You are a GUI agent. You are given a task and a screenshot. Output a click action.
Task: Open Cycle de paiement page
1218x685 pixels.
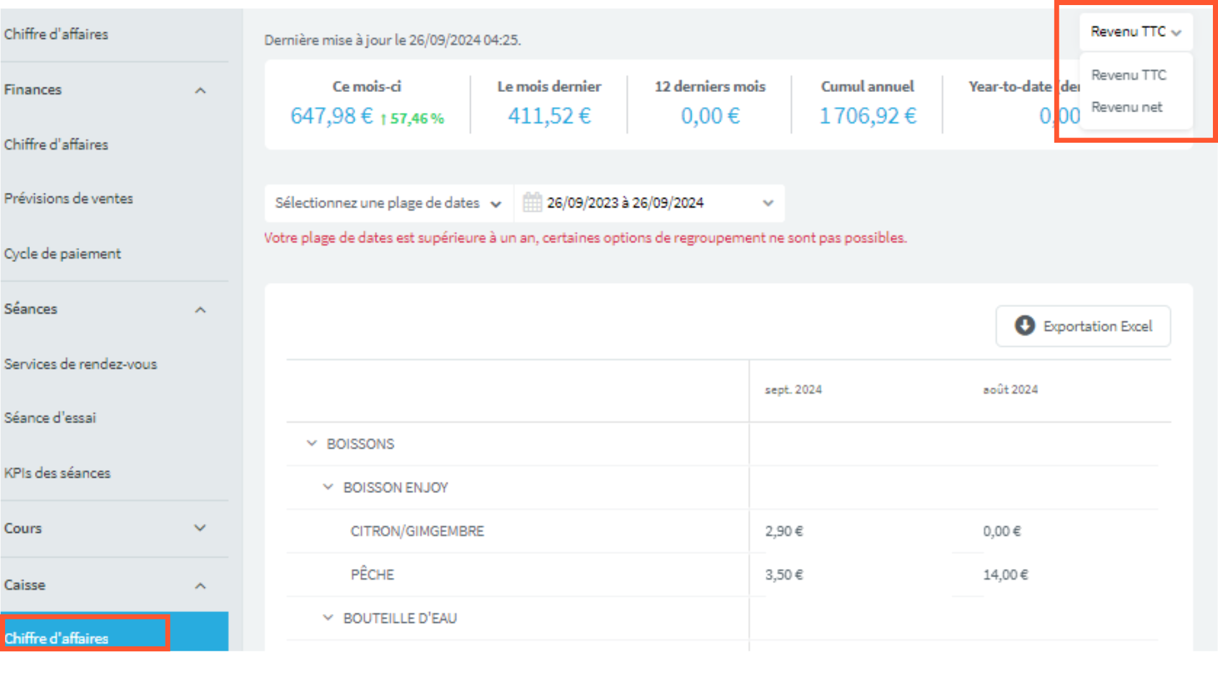tap(62, 254)
